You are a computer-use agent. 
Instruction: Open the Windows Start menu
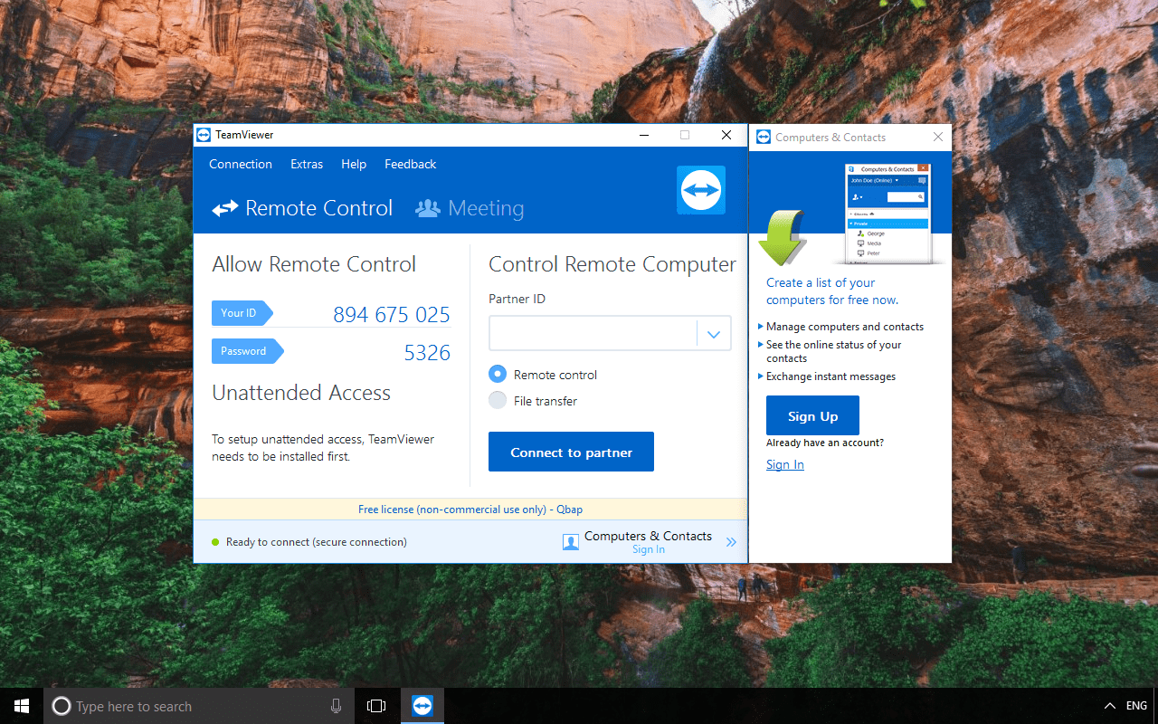click(x=22, y=706)
